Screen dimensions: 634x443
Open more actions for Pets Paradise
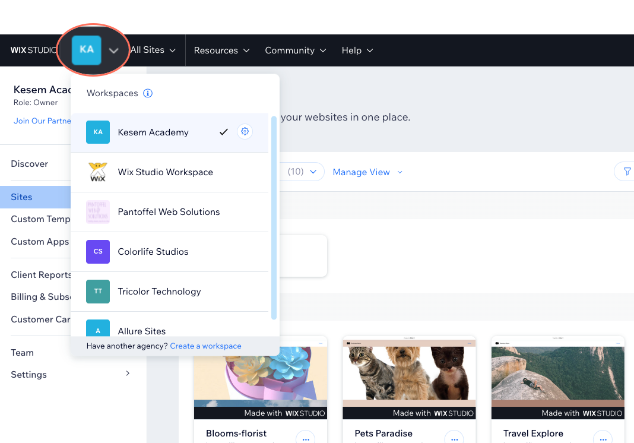tap(454, 438)
